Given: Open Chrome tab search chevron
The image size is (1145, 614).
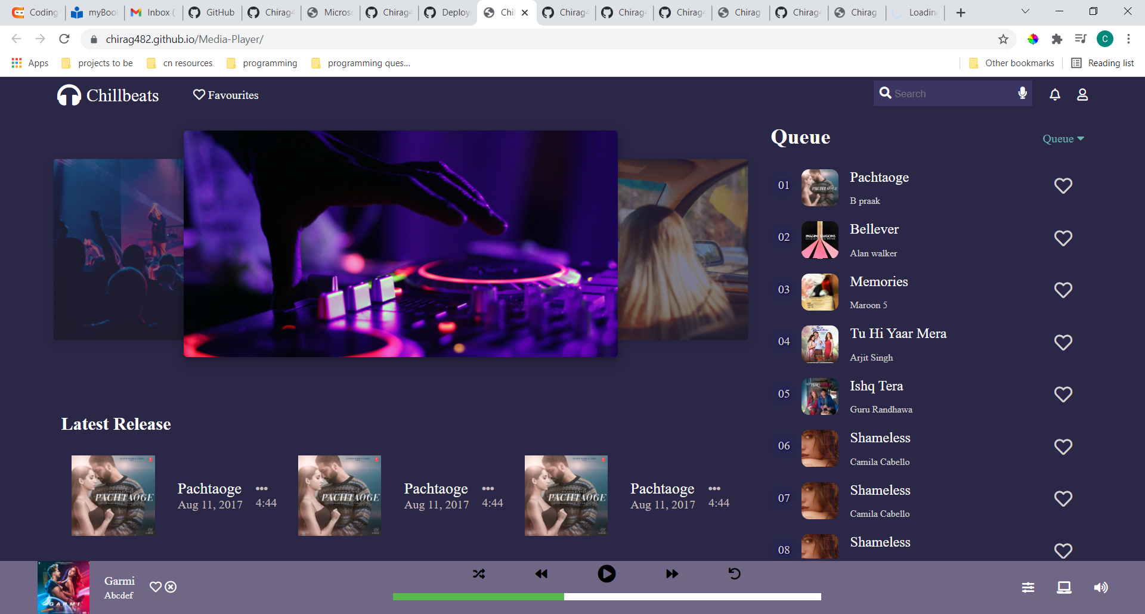Looking at the screenshot, I should (x=1025, y=12).
